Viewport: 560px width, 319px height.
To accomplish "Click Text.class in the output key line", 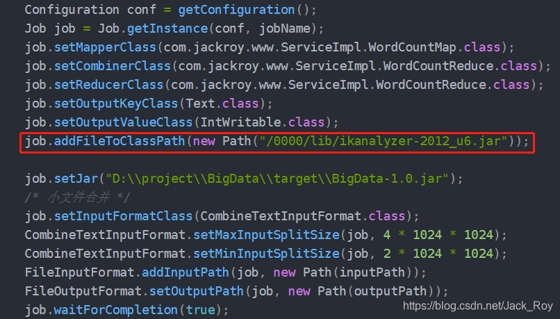I will pos(222,104).
